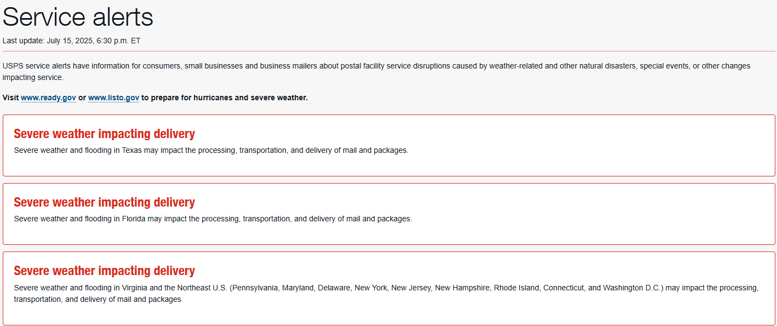Click the word "Texas" in first alert
The width and height of the screenshot is (777, 326).
coord(132,150)
